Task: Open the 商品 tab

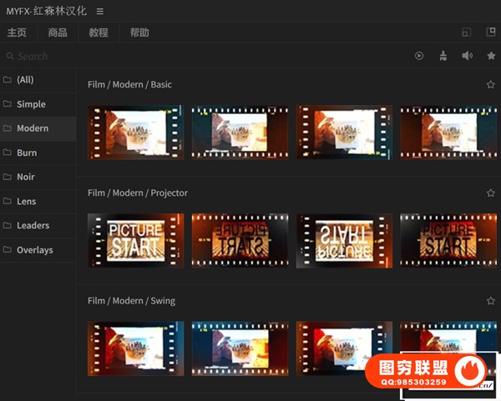Action: tap(58, 33)
